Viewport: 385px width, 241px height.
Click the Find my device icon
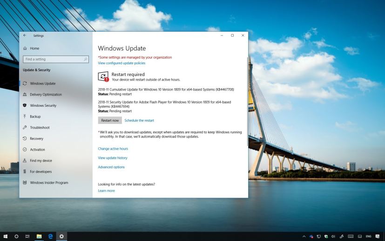click(25, 160)
